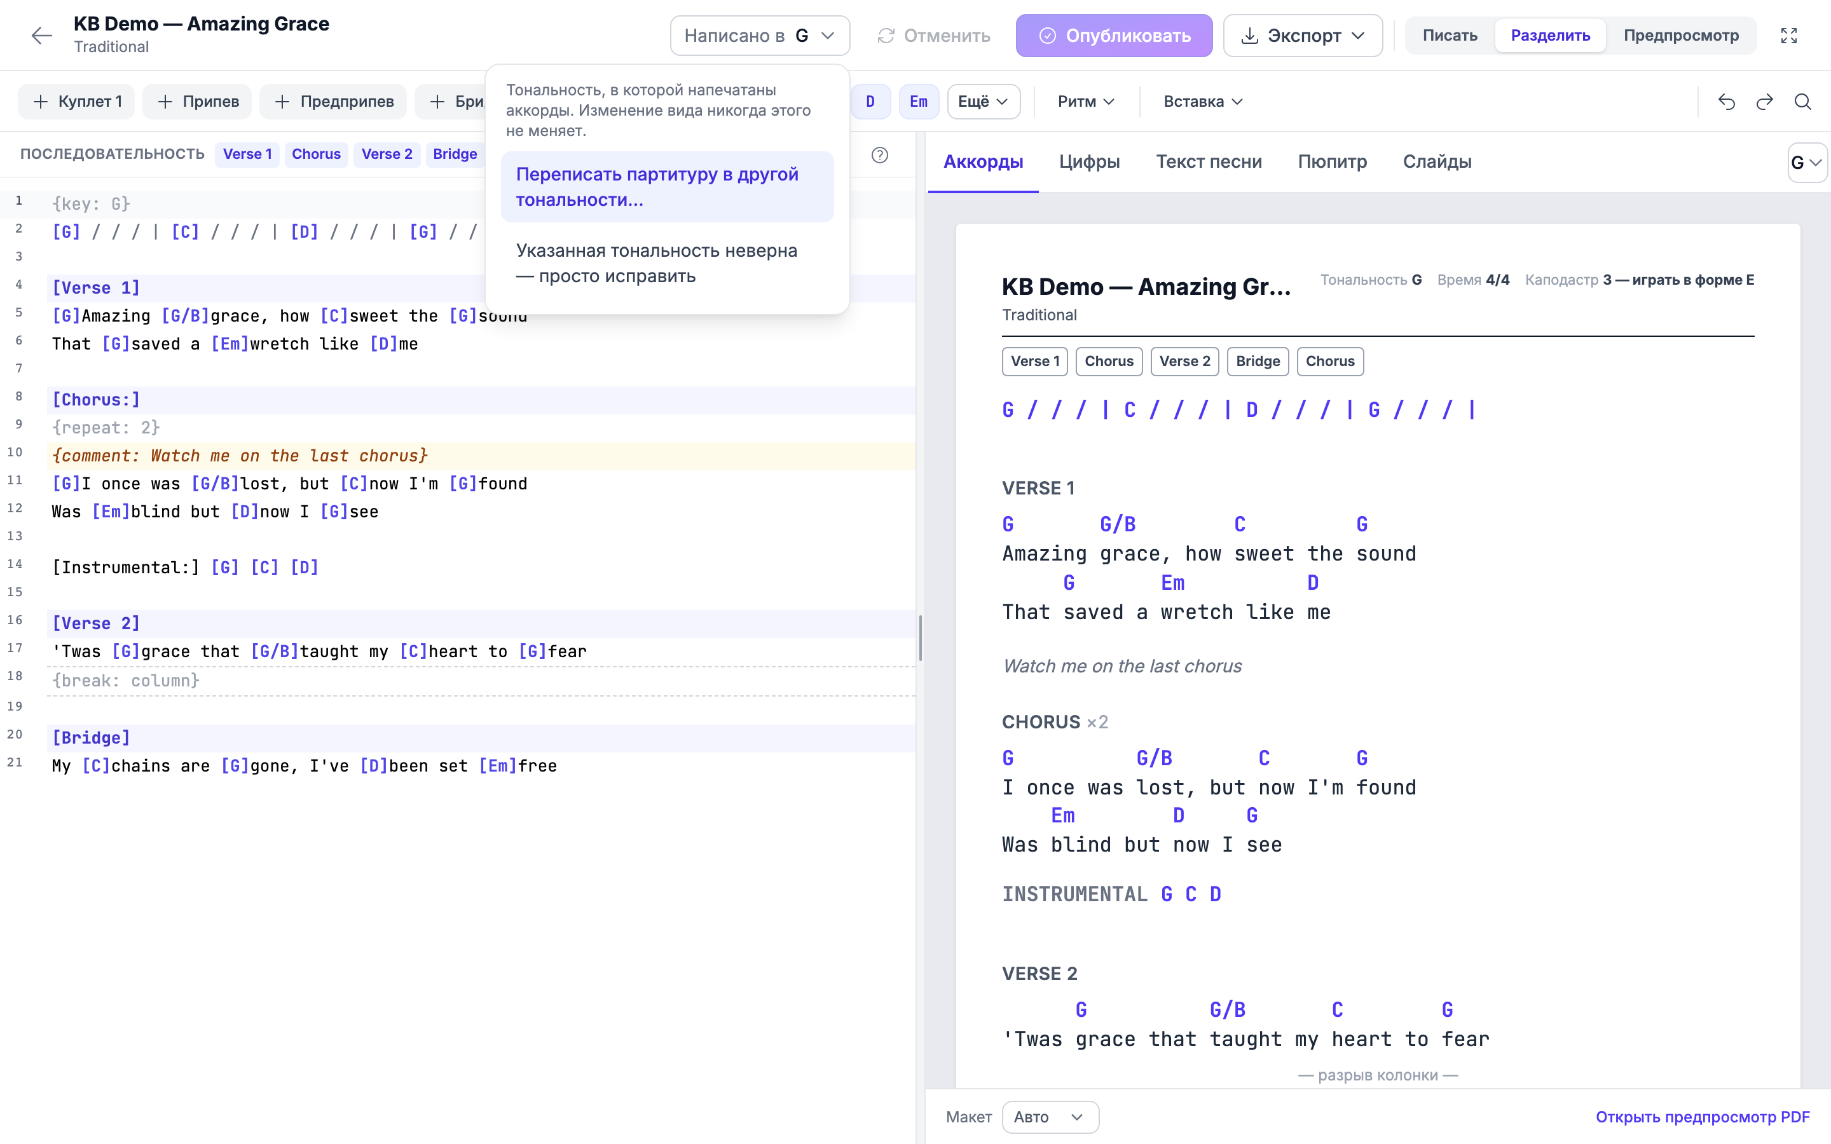Place cursor on the {comment: Watch me…} line
The image size is (1831, 1144).
[481, 456]
